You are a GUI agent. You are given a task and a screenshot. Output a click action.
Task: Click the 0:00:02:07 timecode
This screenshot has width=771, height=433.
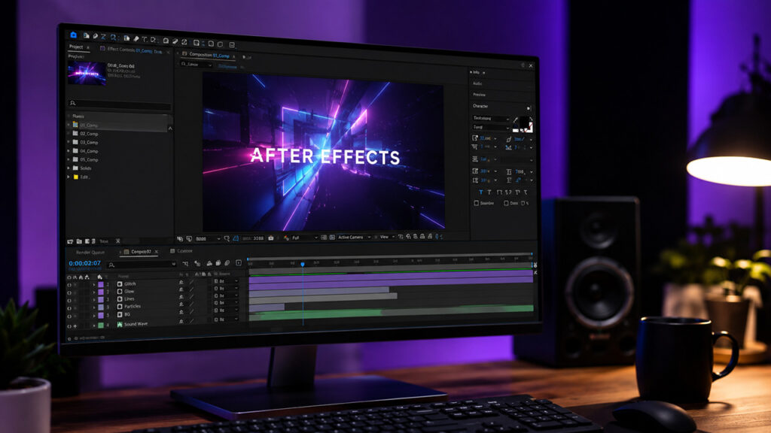84,262
